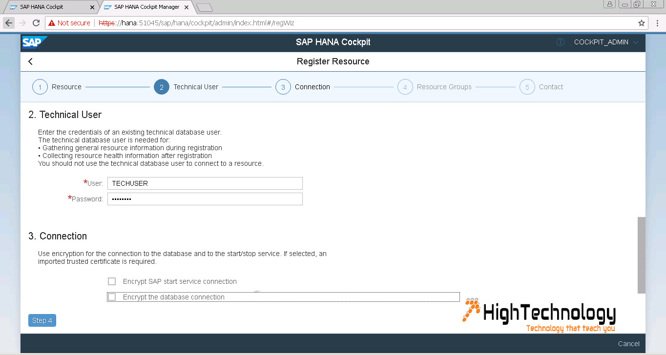The image size is (666, 355).
Task: Open a new browser tab
Action: [204, 7]
